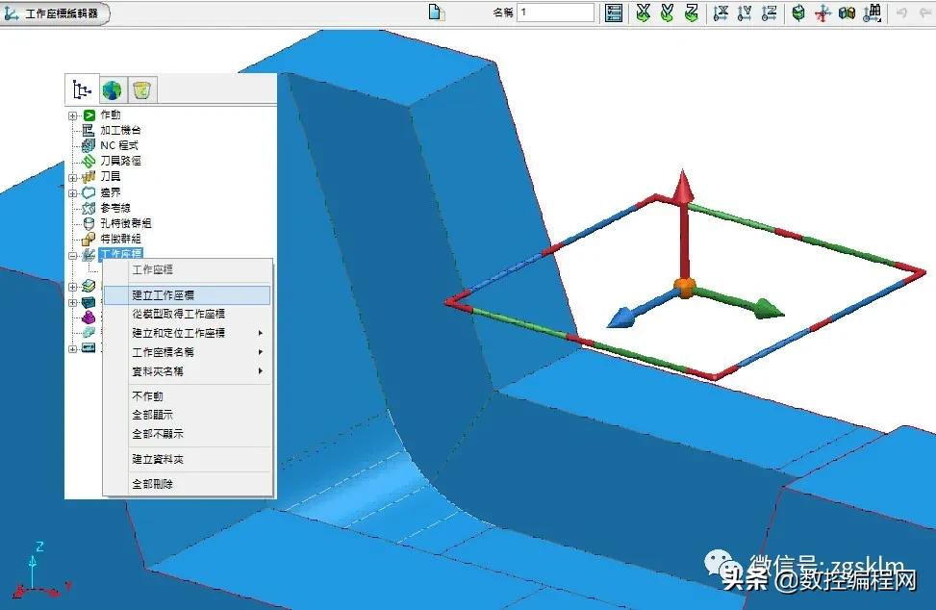This screenshot has height=610, width=936.
Task: Open the XYZ position form icon
Action: coord(614,13)
